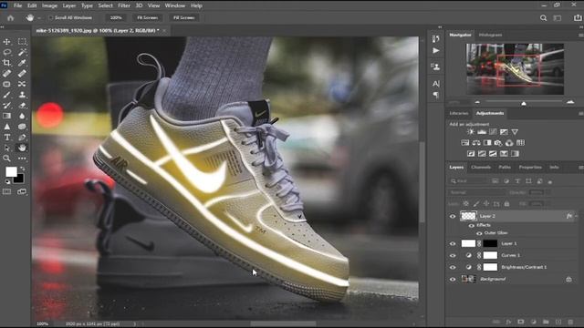Open the Opacity slider dropdown arrow
584x328 pixels.
pos(547,192)
